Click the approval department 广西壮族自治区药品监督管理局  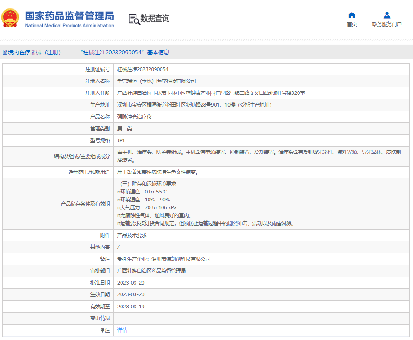tap(151, 271)
